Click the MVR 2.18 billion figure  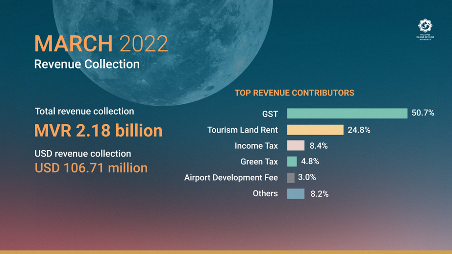tap(99, 131)
